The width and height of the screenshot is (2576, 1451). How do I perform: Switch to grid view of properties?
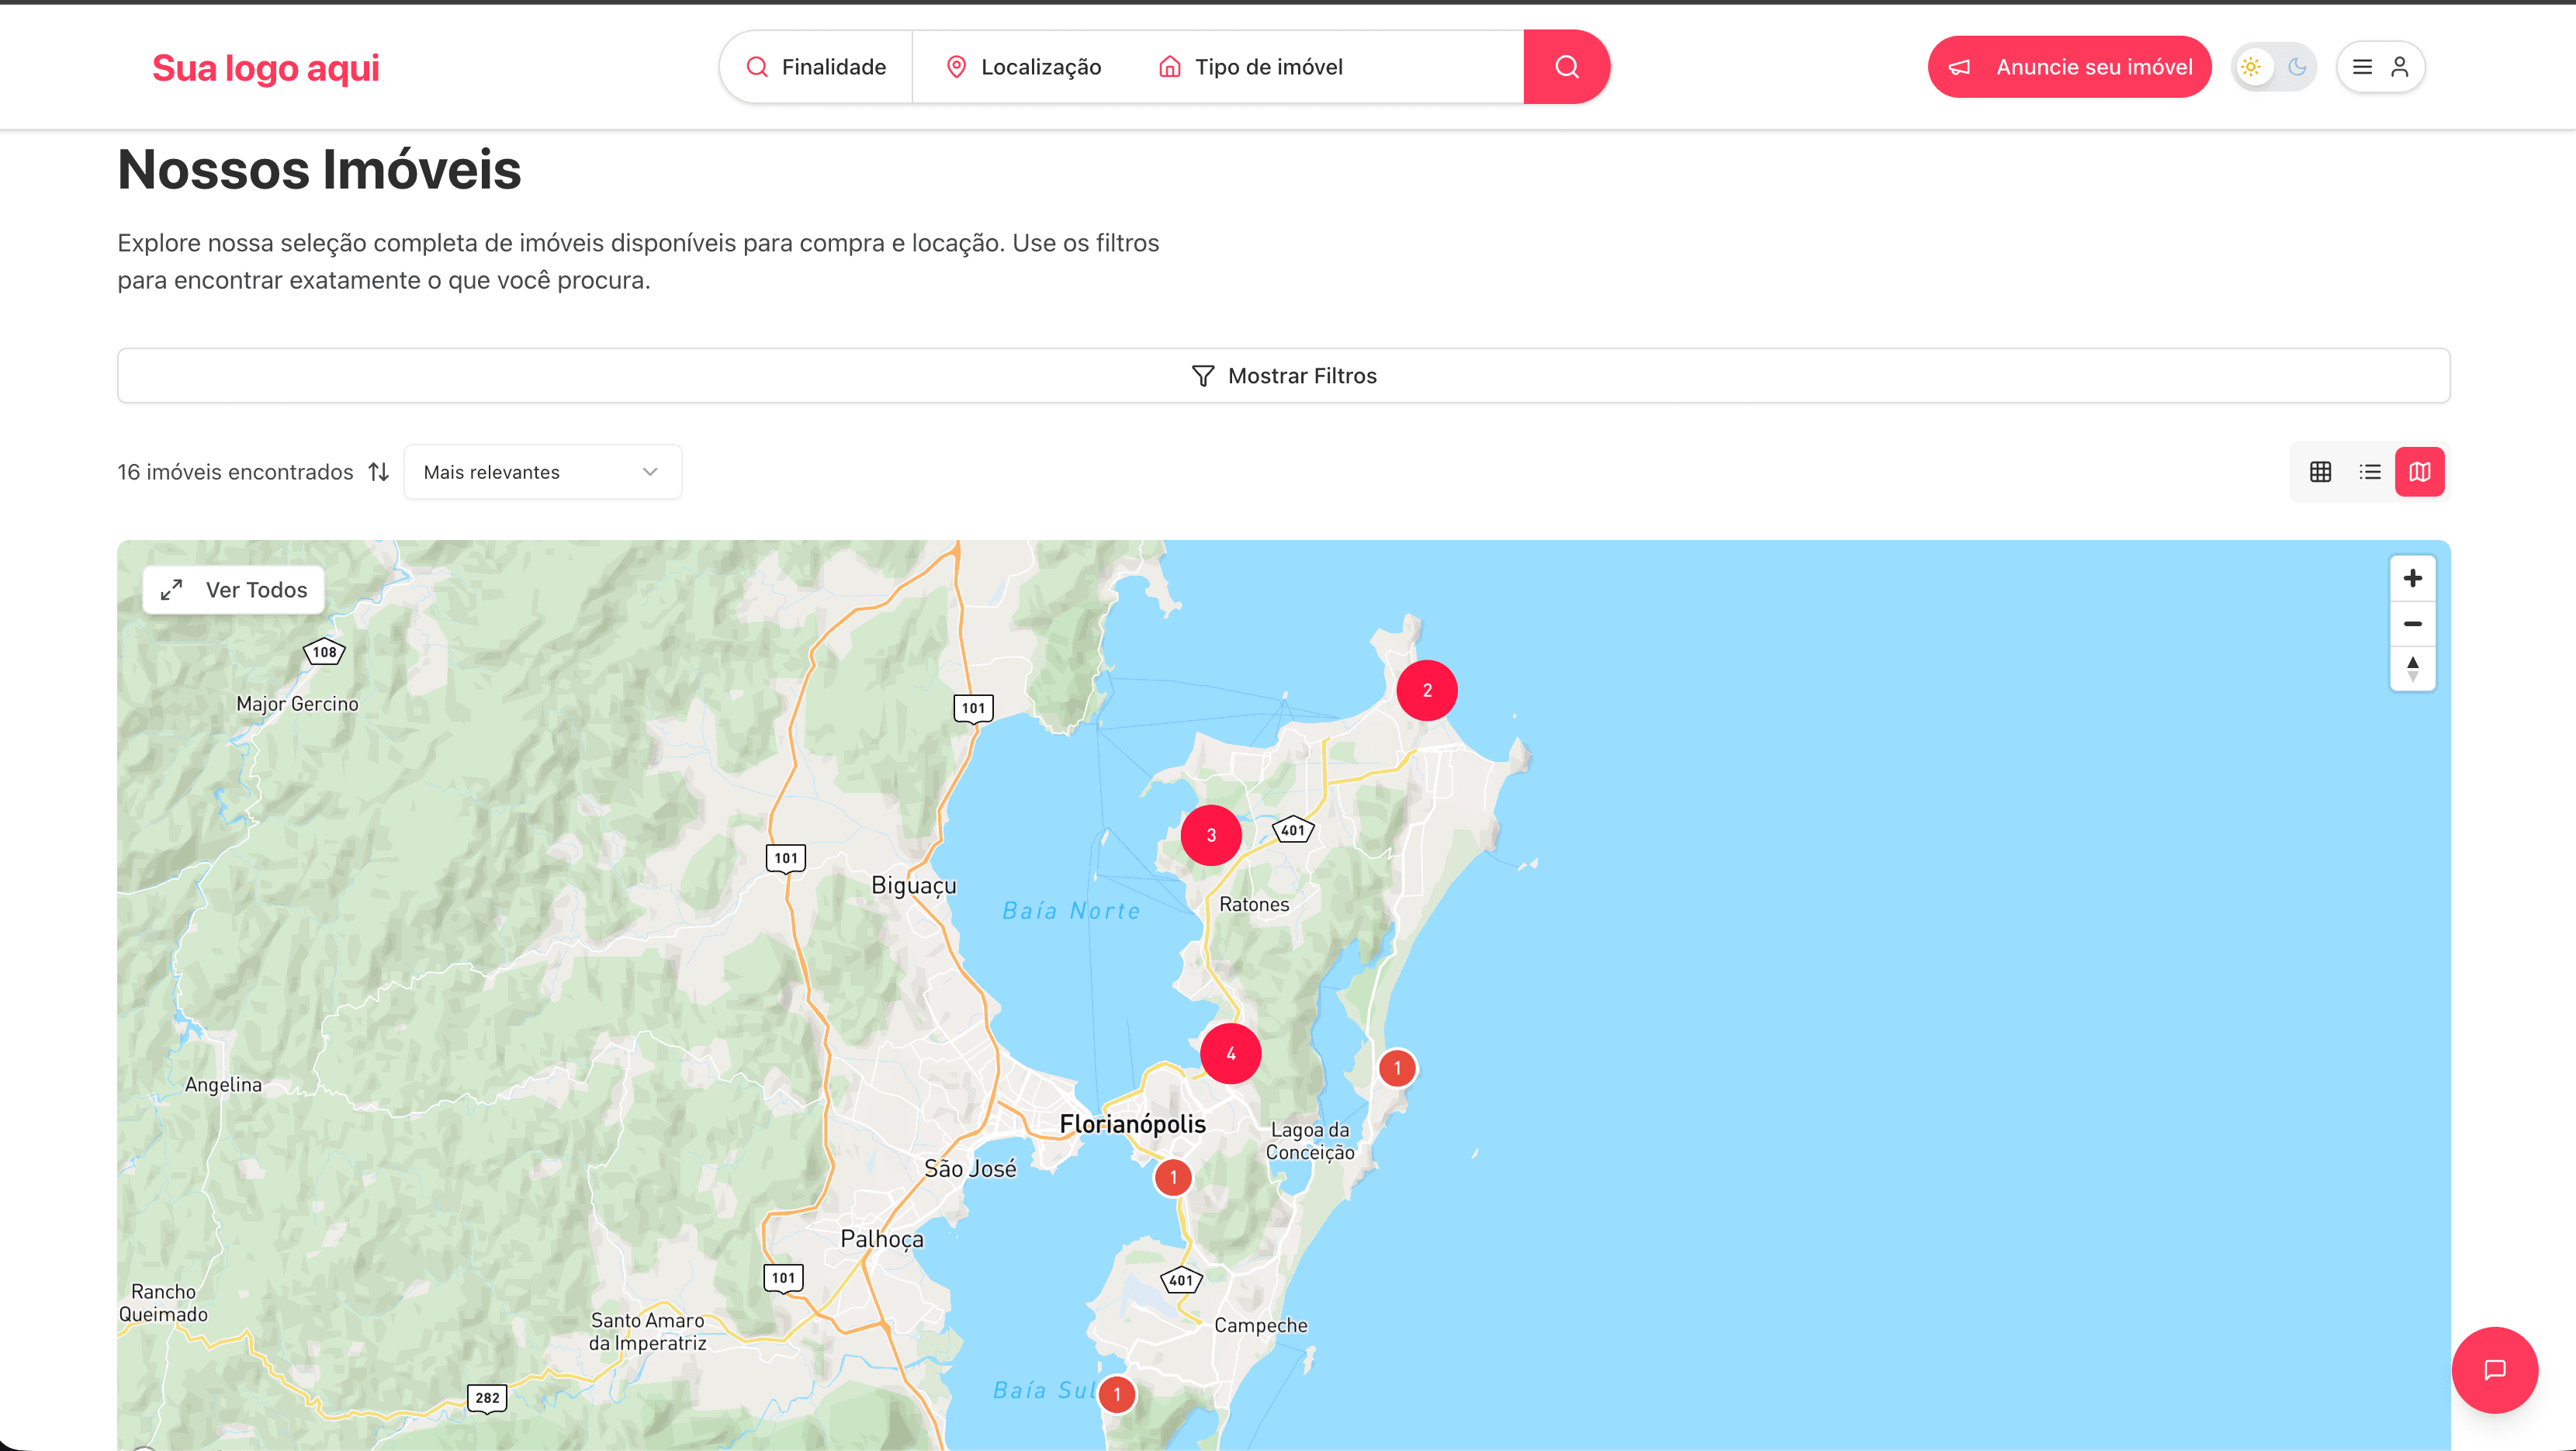2321,471
